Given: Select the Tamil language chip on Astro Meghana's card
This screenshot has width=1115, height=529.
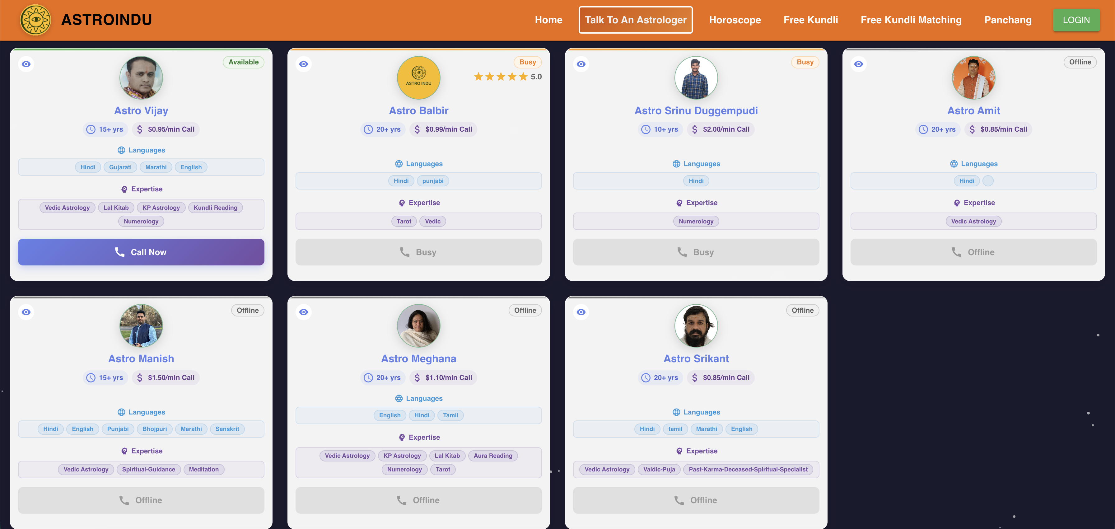Looking at the screenshot, I should 450,415.
